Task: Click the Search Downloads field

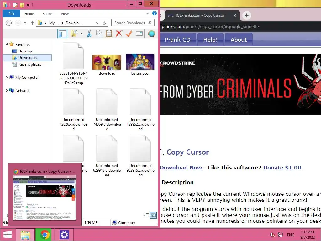Action: [133, 23]
